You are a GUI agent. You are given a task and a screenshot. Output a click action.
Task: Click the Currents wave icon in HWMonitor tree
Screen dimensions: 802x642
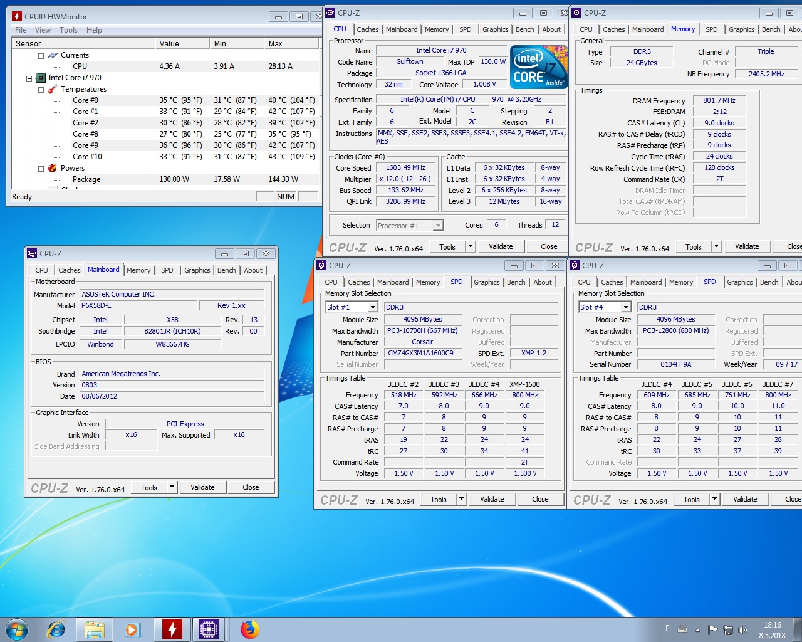tap(53, 55)
